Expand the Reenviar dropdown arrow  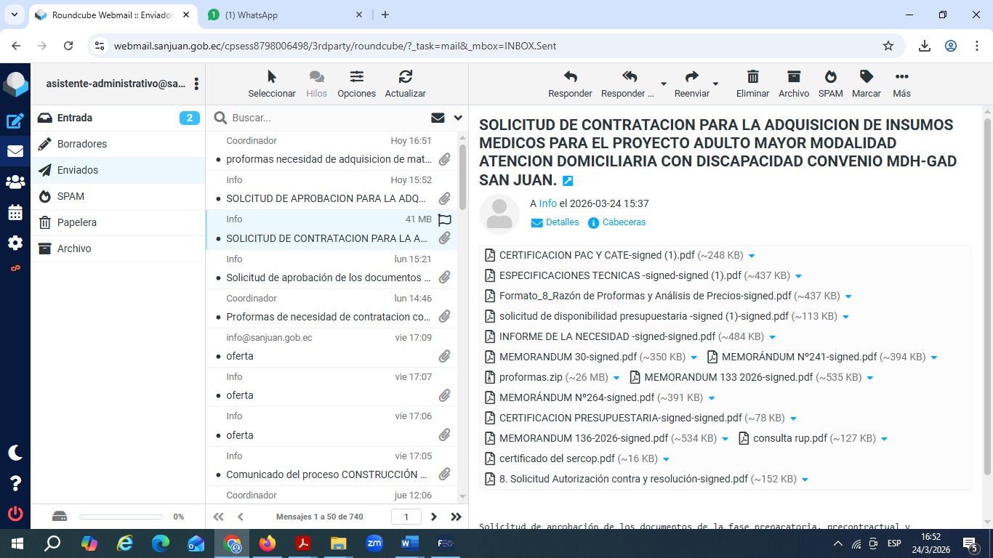(715, 84)
